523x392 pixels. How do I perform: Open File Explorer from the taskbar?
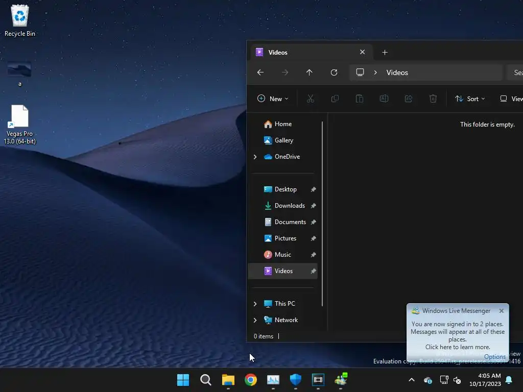[x=228, y=380]
